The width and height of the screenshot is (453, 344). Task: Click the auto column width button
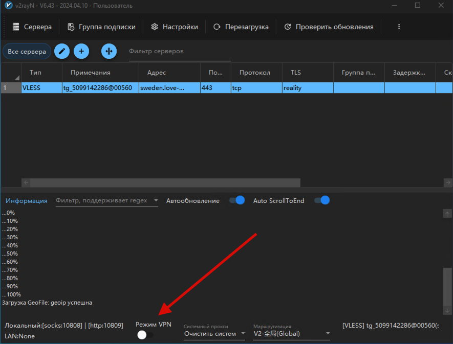coord(109,51)
